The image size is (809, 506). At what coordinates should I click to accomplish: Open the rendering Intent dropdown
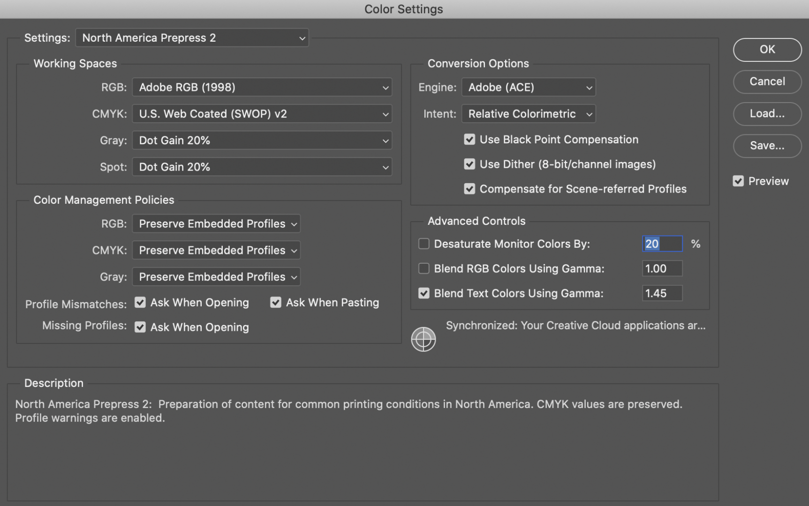pos(528,114)
